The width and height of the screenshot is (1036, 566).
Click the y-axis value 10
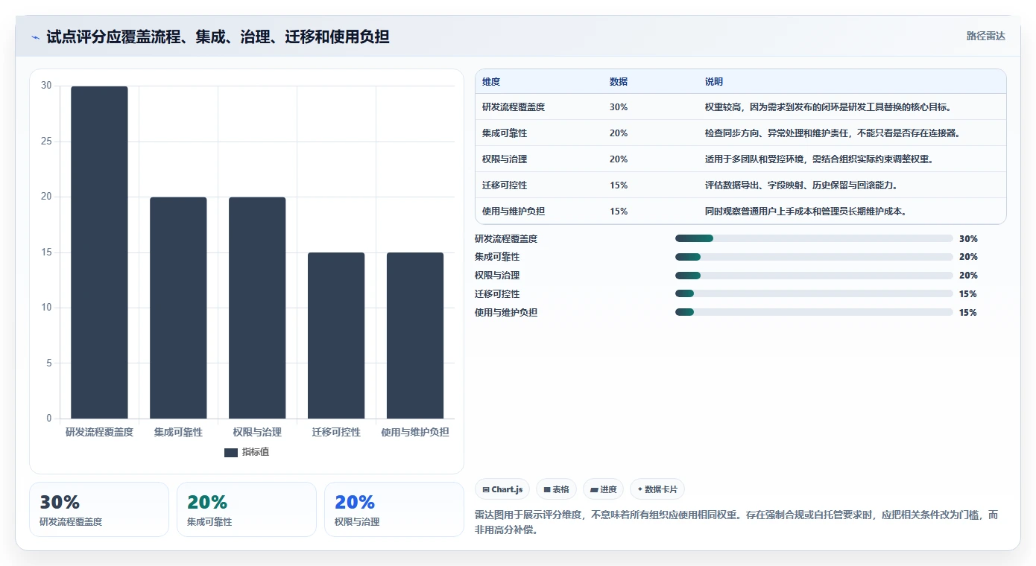click(47, 308)
